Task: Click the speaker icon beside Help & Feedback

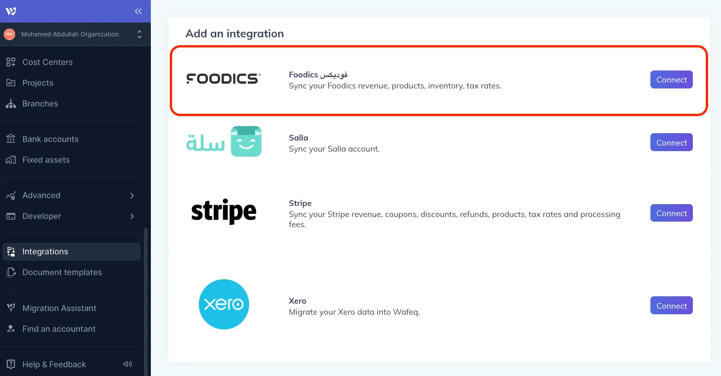Action: tap(127, 364)
